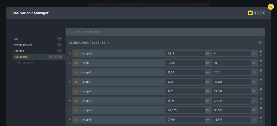The height and width of the screenshot is (126, 277).
Task: Edit the 24,414 value field
Action: (232, 101)
